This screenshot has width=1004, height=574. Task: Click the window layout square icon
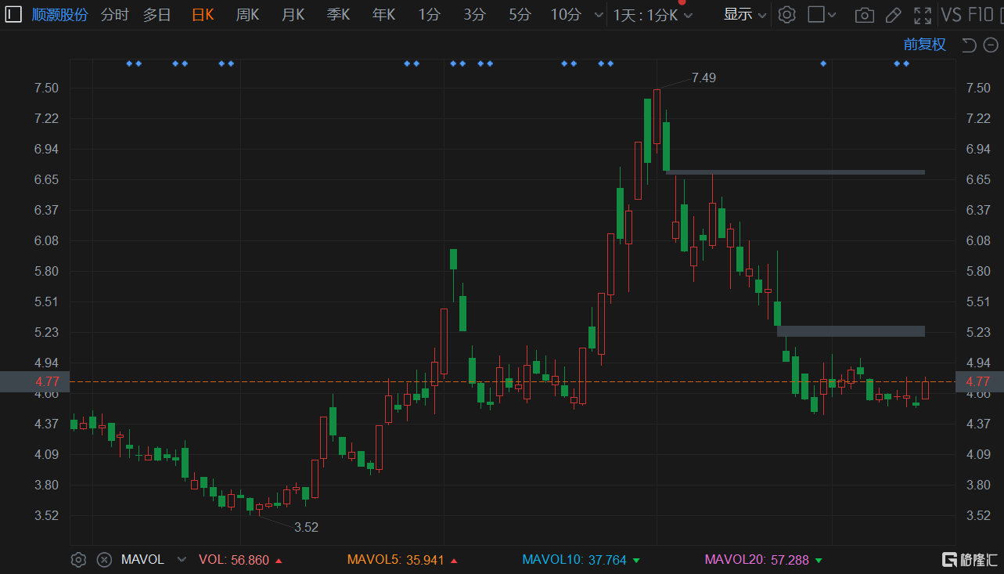815,14
